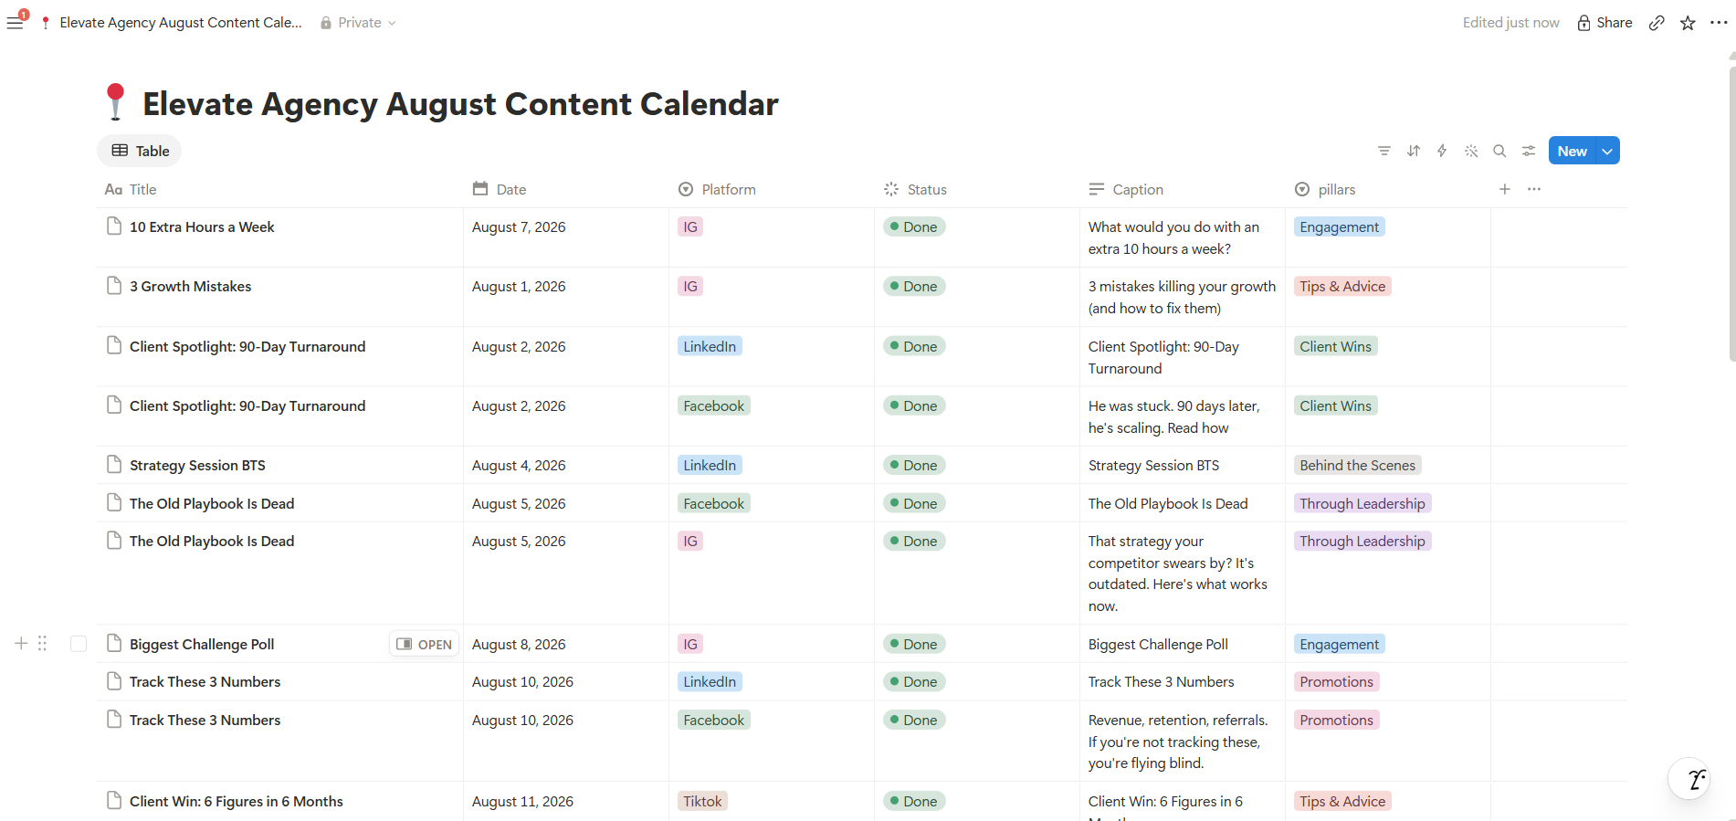Image resolution: width=1736 pixels, height=821 pixels.
Task: Copy page link with the link icon
Action: (1657, 23)
